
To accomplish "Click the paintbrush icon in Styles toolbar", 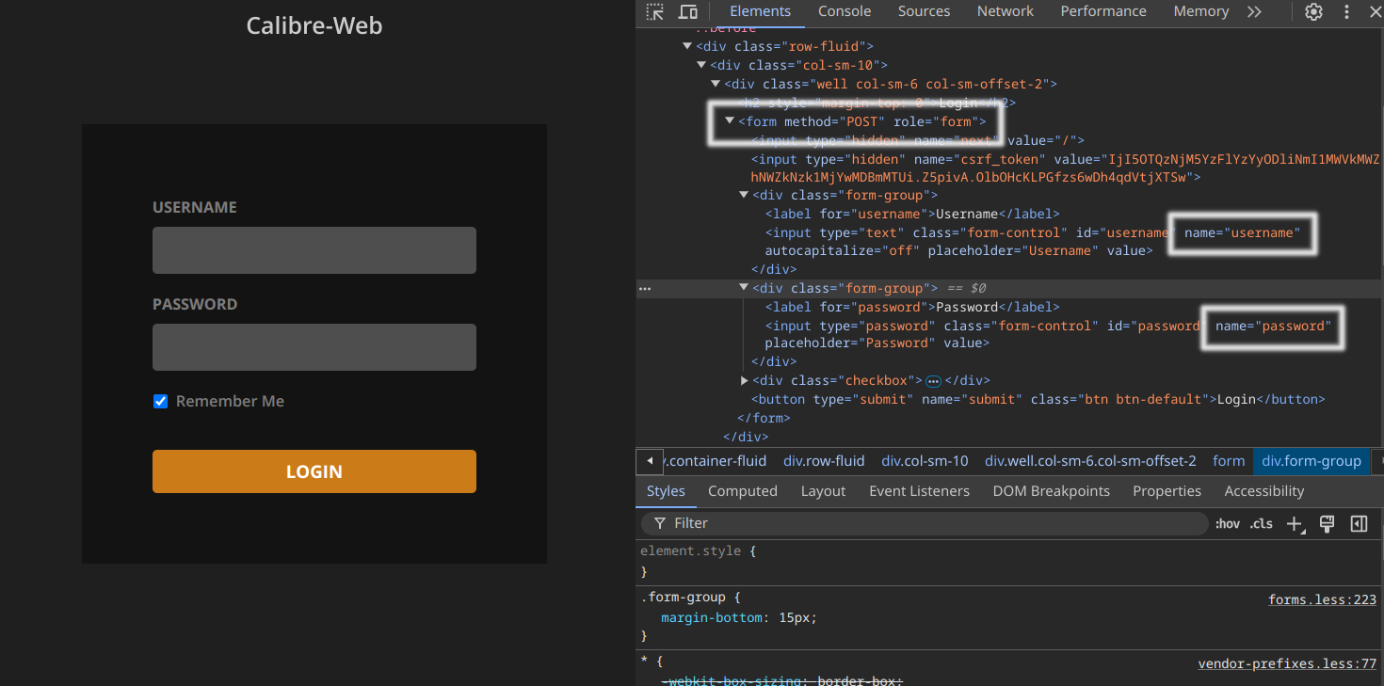I will coord(1327,523).
